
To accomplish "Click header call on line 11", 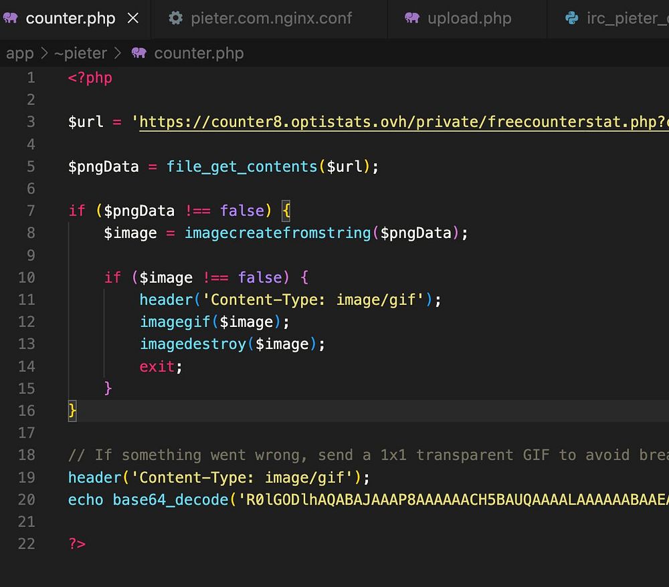I will 167,300.
